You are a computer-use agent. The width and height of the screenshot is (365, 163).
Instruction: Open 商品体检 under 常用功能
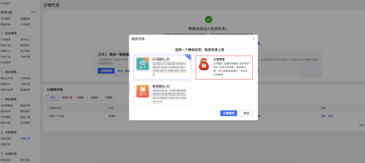[6, 24]
